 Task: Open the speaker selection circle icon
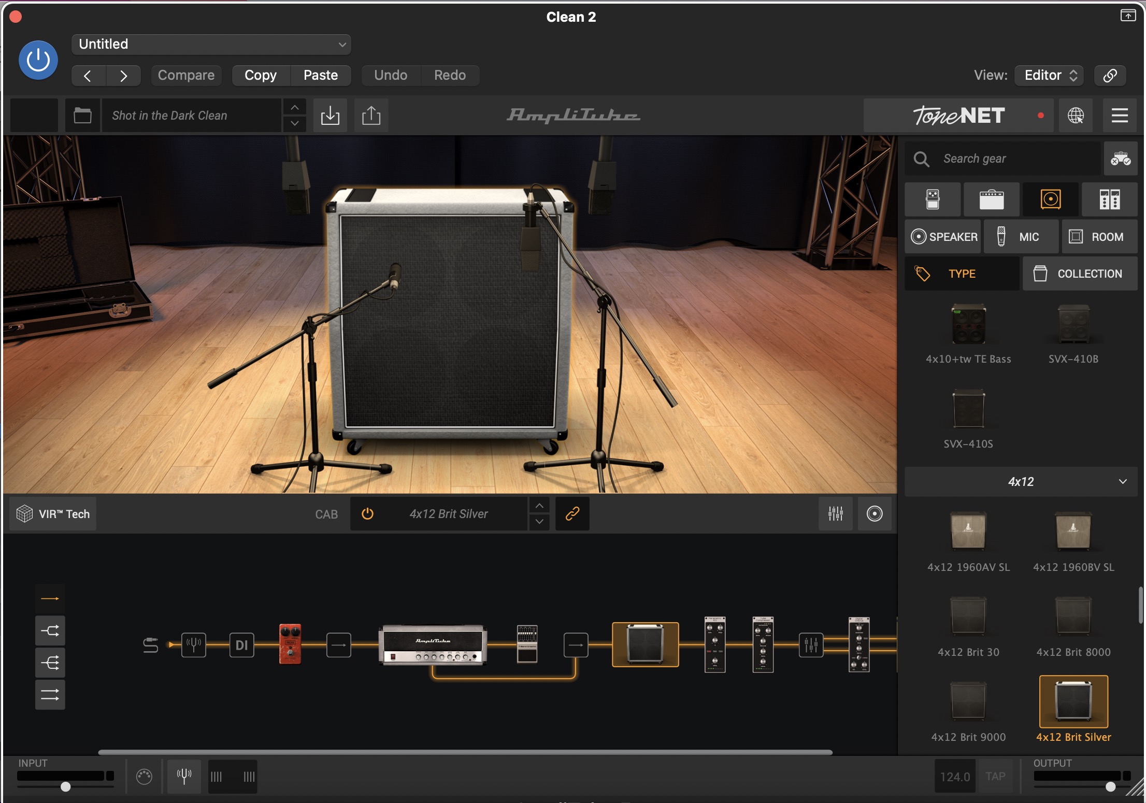(875, 514)
